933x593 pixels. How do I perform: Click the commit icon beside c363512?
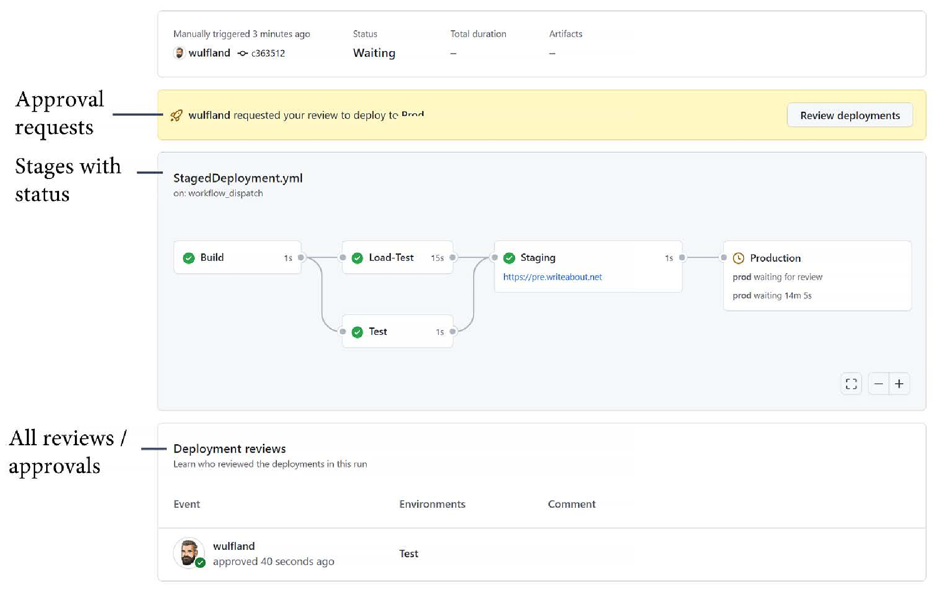243,53
